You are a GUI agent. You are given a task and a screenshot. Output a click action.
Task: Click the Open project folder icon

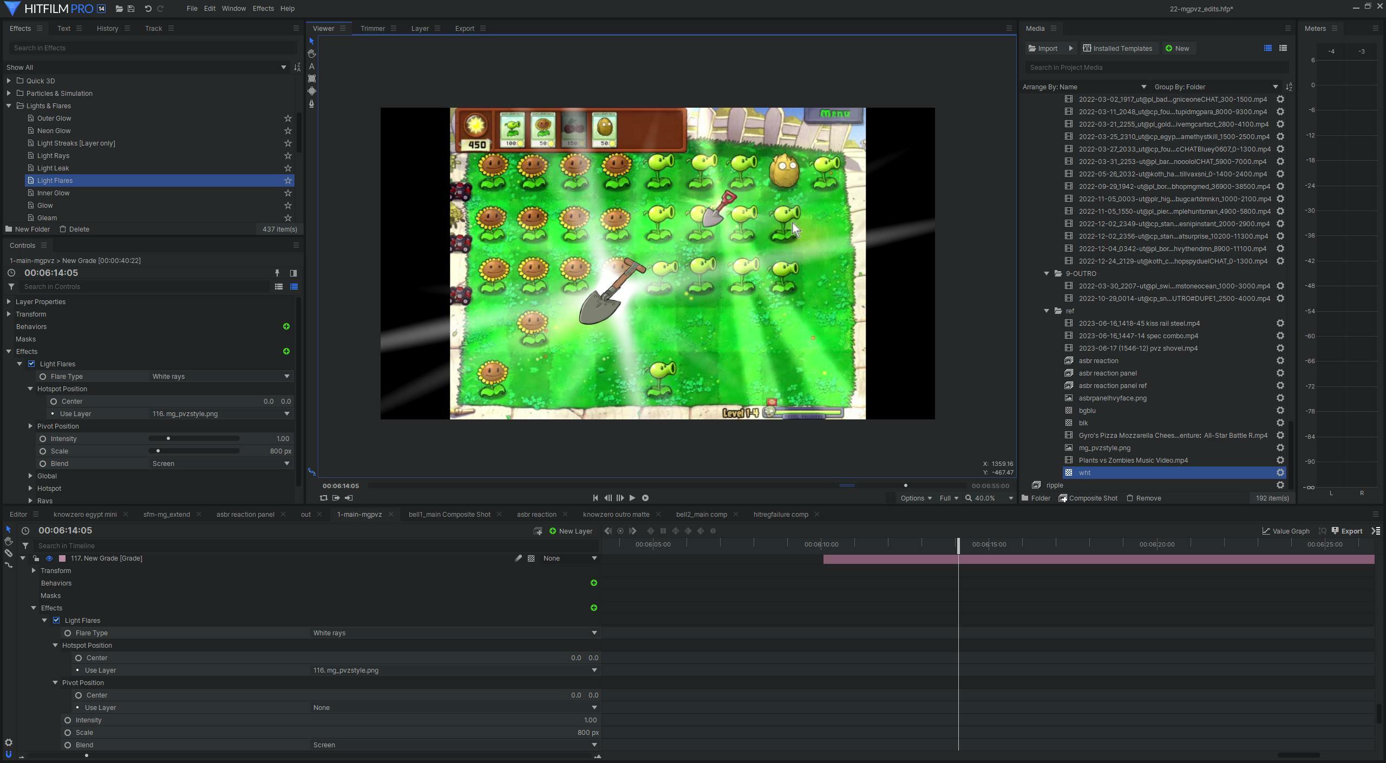tap(119, 9)
